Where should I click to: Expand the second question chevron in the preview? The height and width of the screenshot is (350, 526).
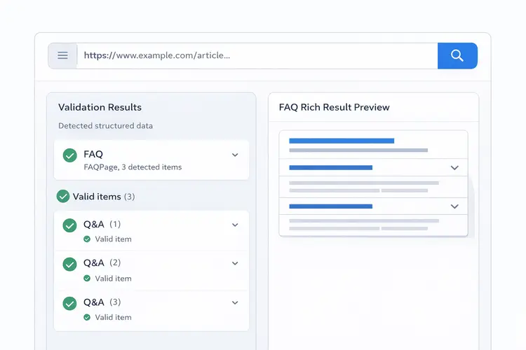tap(454, 206)
